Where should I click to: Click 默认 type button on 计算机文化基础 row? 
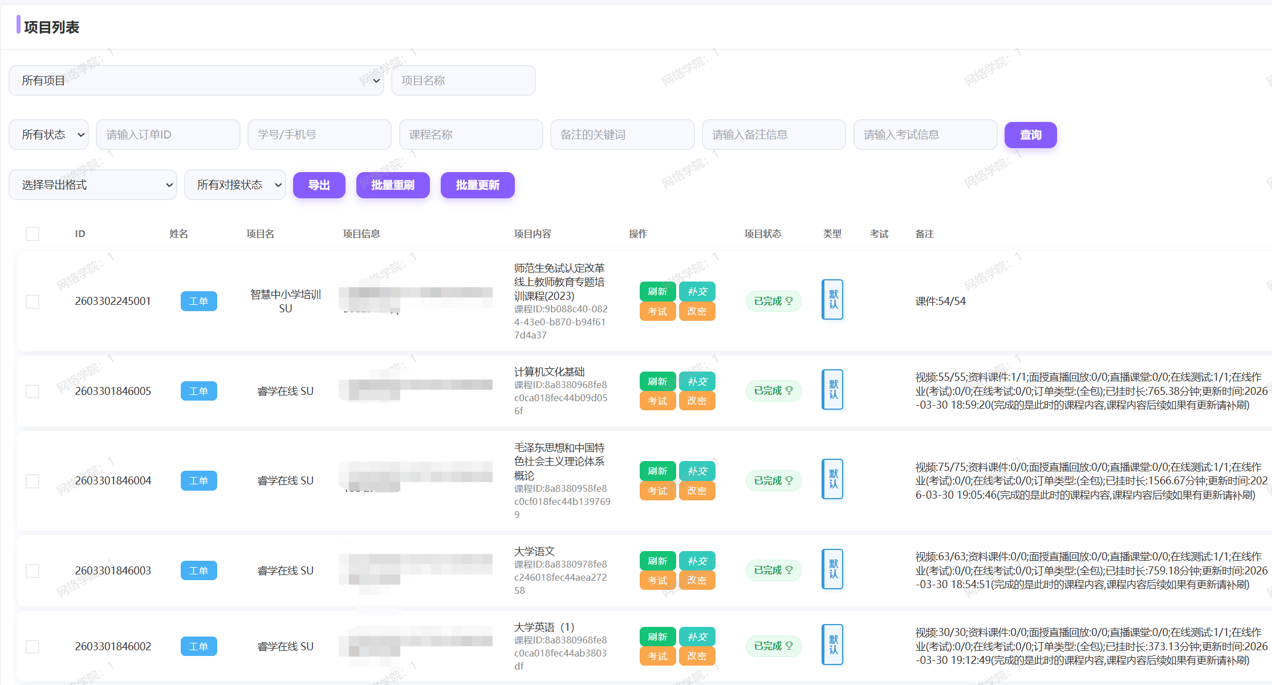pyautogui.click(x=832, y=390)
